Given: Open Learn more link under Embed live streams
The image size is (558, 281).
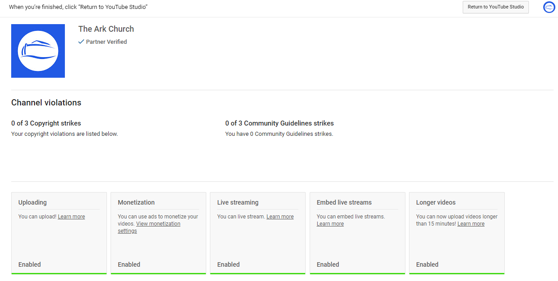Looking at the screenshot, I should coord(330,224).
